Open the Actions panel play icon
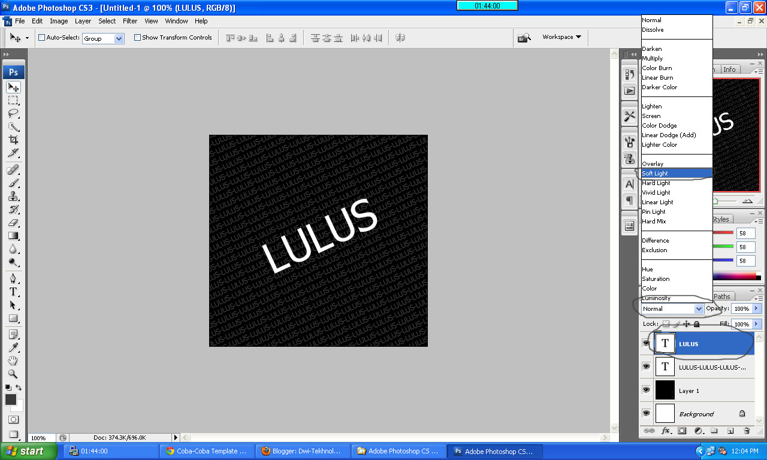 (x=629, y=91)
